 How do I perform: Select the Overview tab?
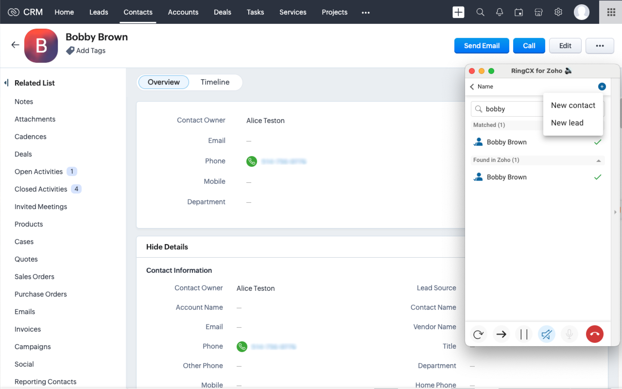(164, 82)
